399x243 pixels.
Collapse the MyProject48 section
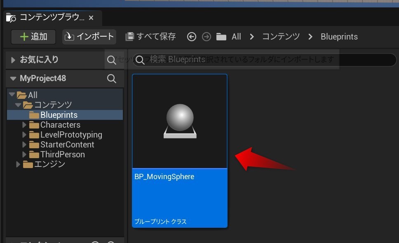point(13,78)
